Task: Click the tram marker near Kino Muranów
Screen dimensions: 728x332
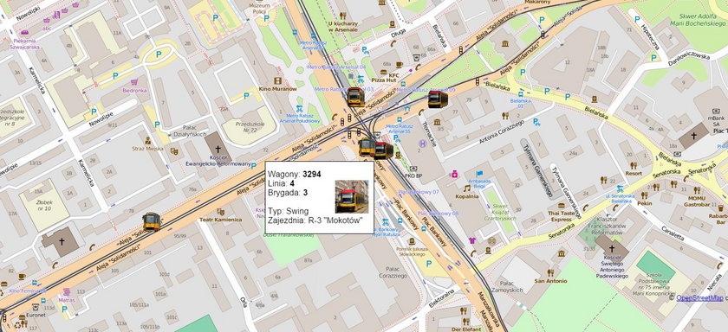Action: point(355,97)
